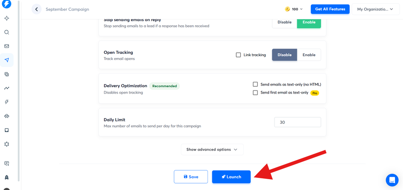Click the Get All Features button
This screenshot has height=190, width=403.
point(330,9)
